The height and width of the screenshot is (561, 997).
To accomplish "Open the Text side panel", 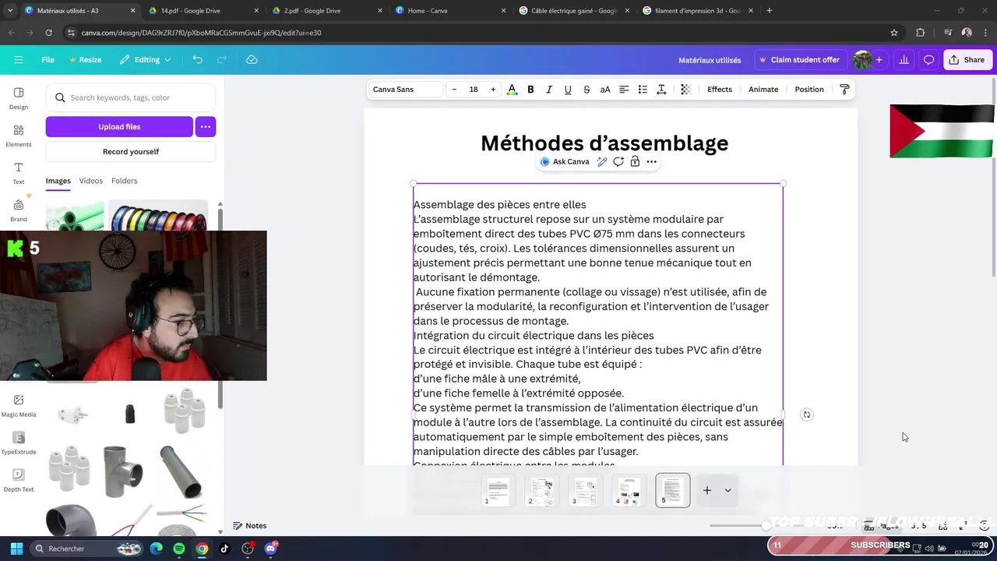I will 19,173.
